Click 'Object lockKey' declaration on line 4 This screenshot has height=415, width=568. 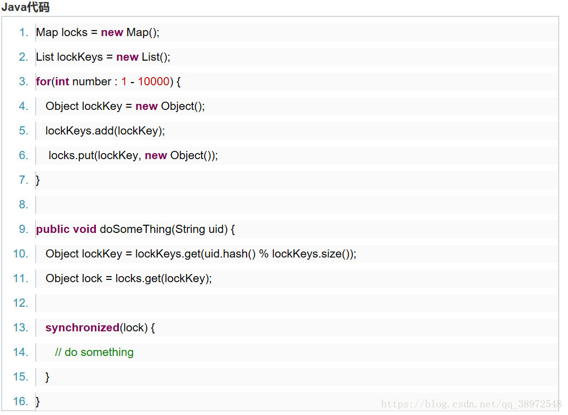(x=84, y=106)
